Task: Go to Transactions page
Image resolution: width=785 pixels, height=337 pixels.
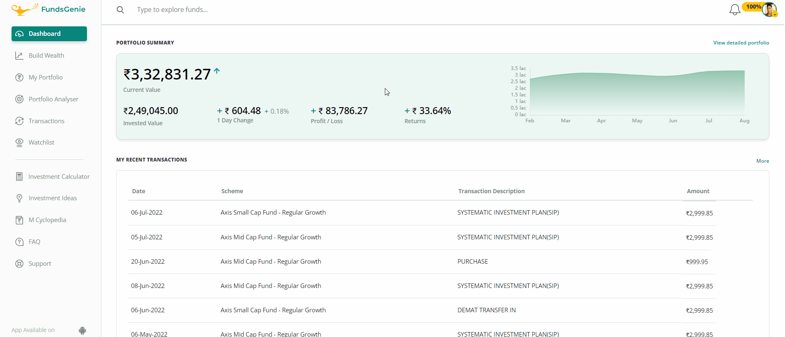Action: [47, 121]
